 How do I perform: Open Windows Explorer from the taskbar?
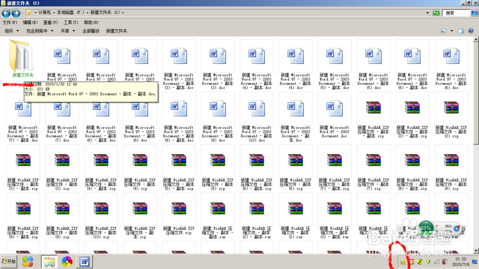pyautogui.click(x=49, y=262)
